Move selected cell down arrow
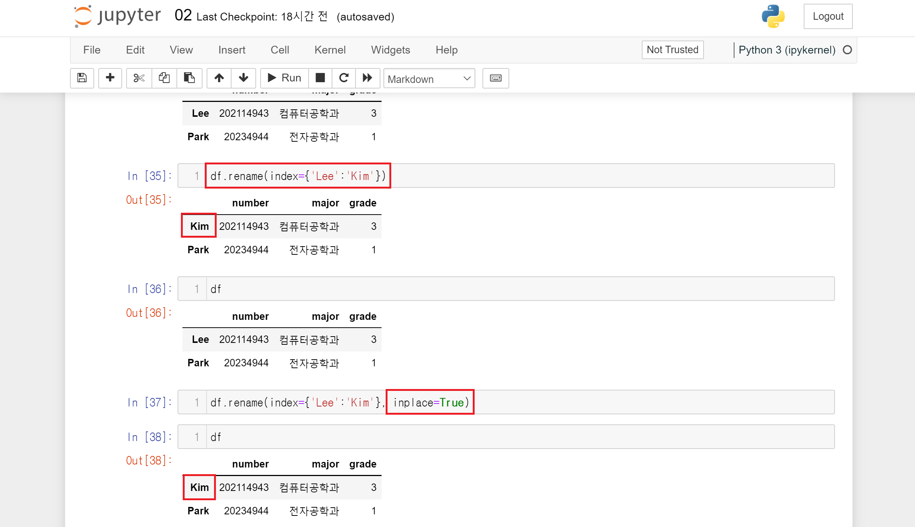 (x=243, y=78)
